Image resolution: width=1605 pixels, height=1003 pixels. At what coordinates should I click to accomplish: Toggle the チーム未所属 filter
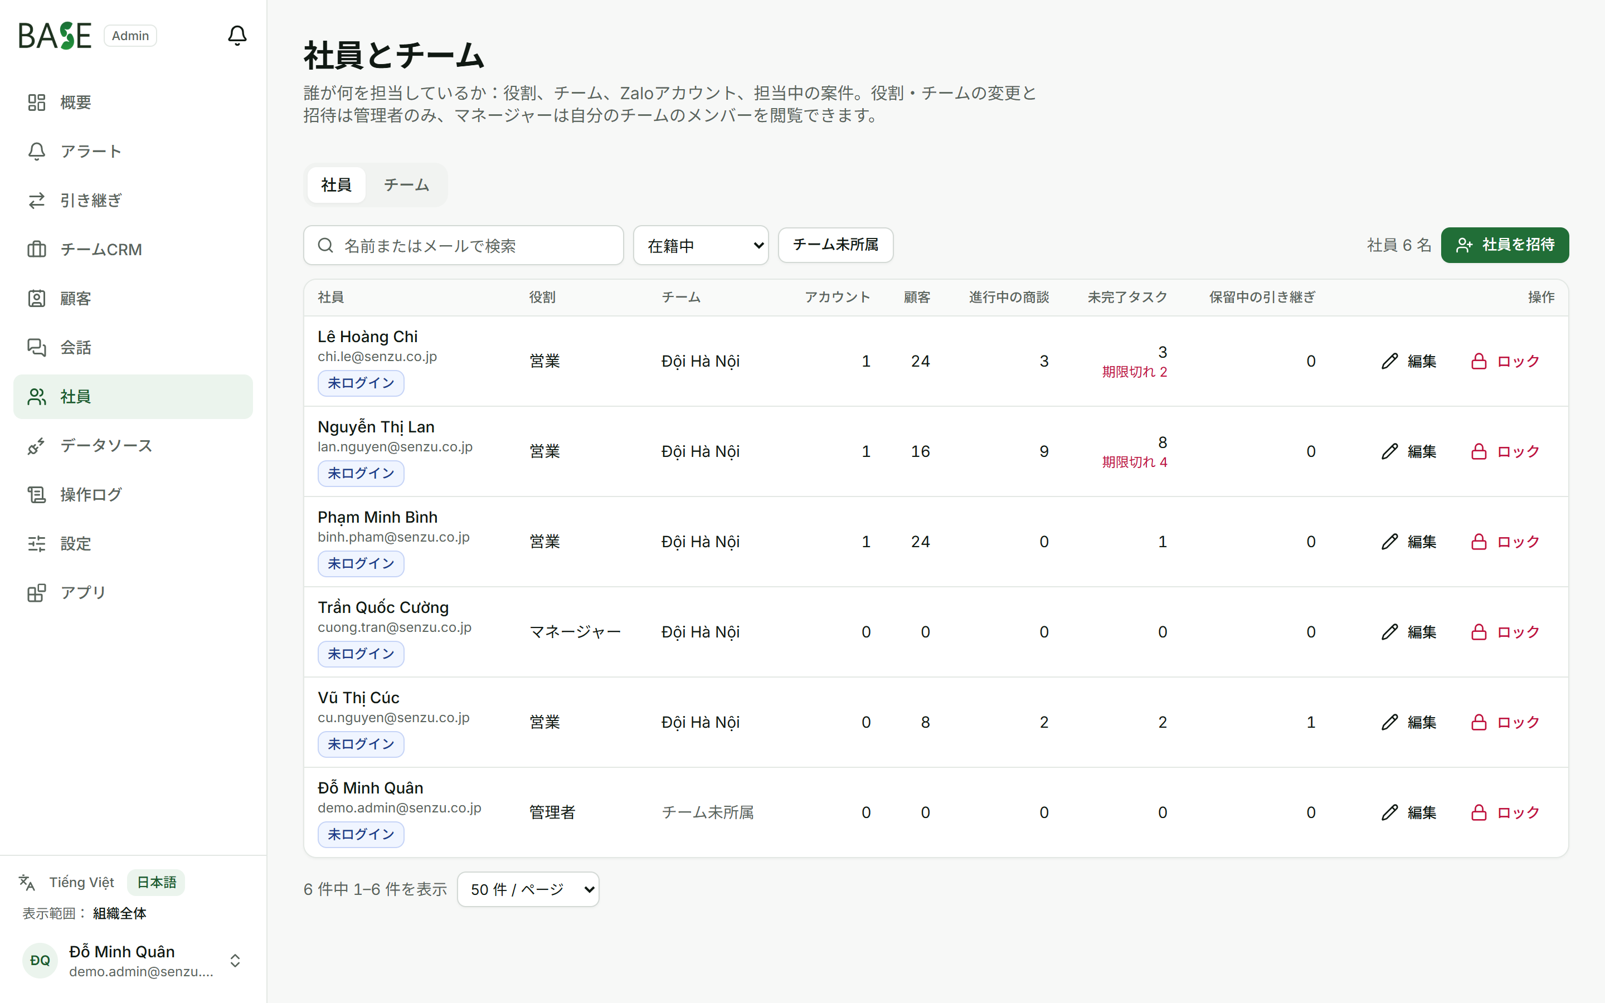click(x=836, y=245)
